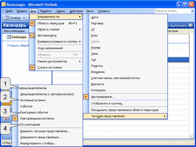Screen dimensions: 196x147
Task: Open the Сервис menu
Action: click(x=60, y=11)
